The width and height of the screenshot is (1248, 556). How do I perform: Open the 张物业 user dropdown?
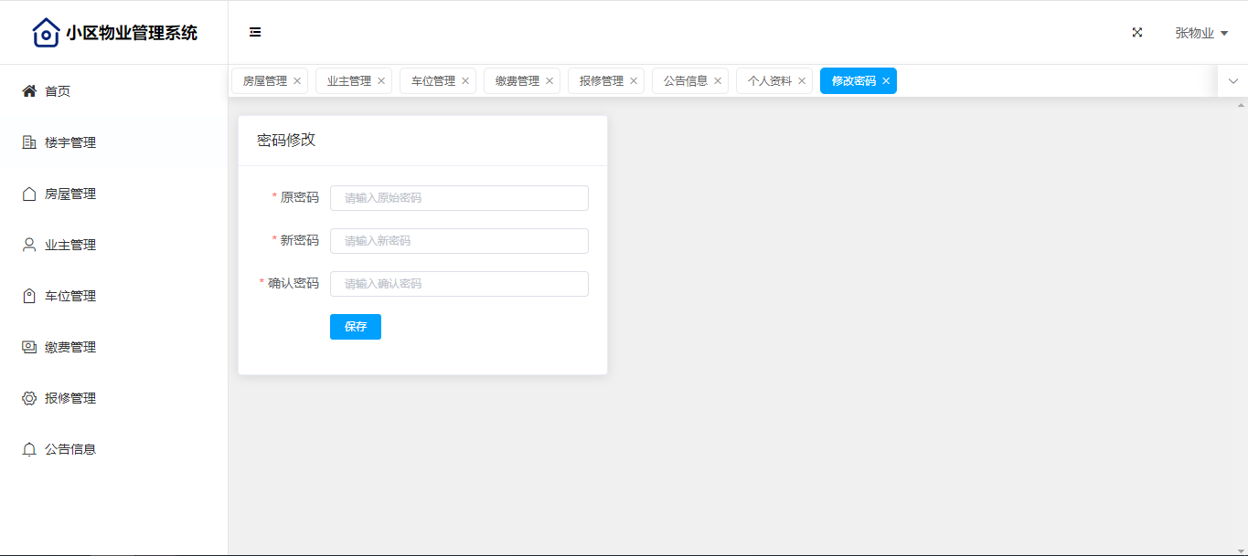(x=1200, y=33)
